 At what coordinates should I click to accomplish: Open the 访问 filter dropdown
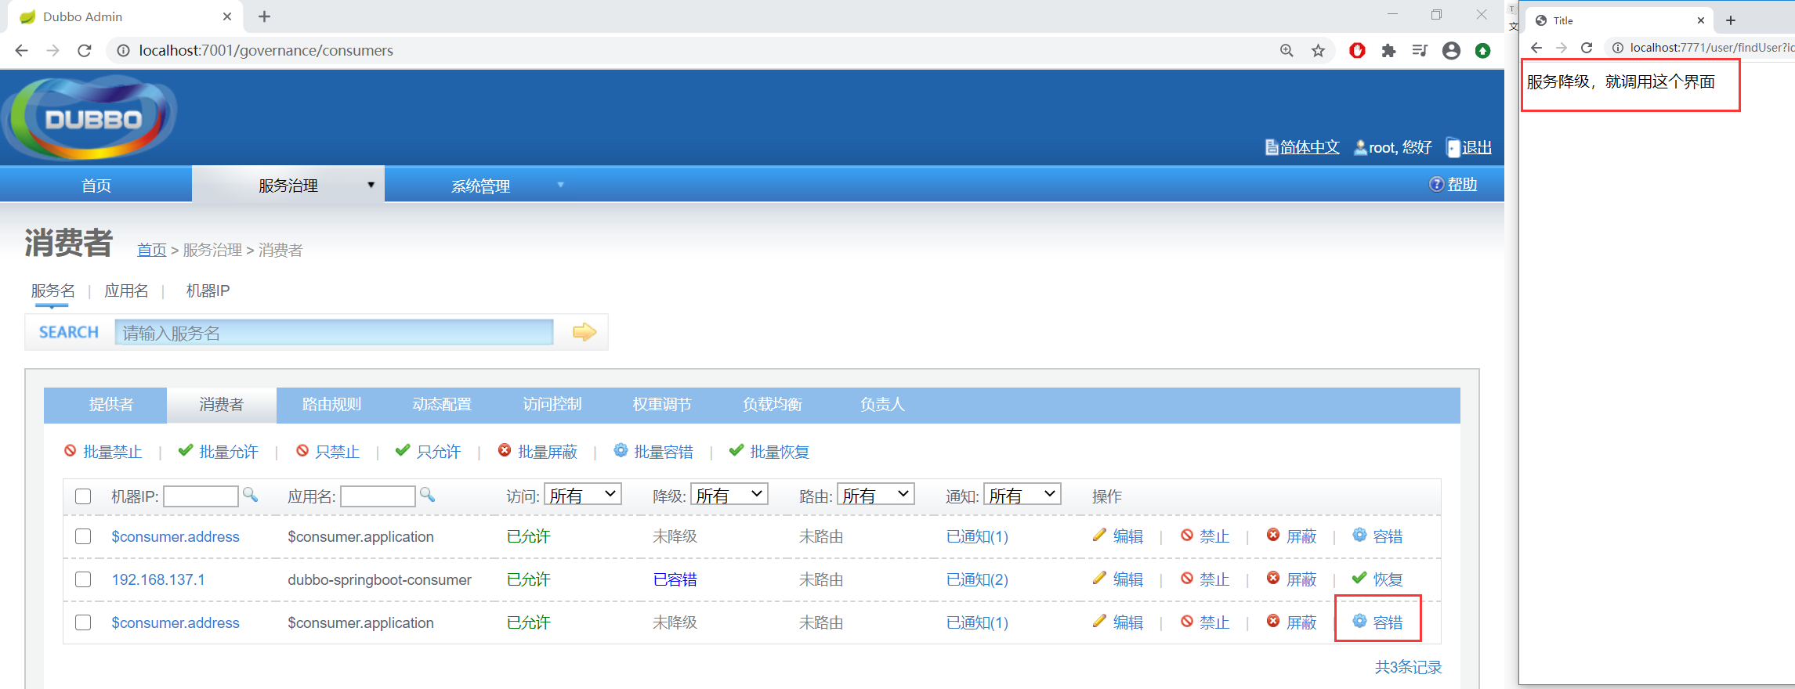(582, 495)
